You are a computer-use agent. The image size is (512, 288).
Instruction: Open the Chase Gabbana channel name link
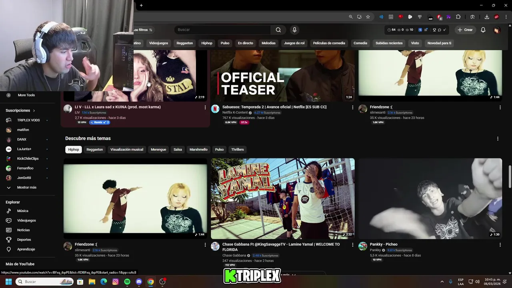coord(234,255)
